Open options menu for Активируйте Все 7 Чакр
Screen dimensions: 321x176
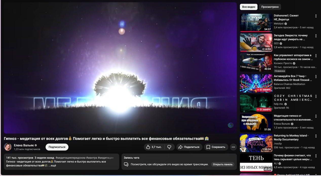tap(316, 76)
